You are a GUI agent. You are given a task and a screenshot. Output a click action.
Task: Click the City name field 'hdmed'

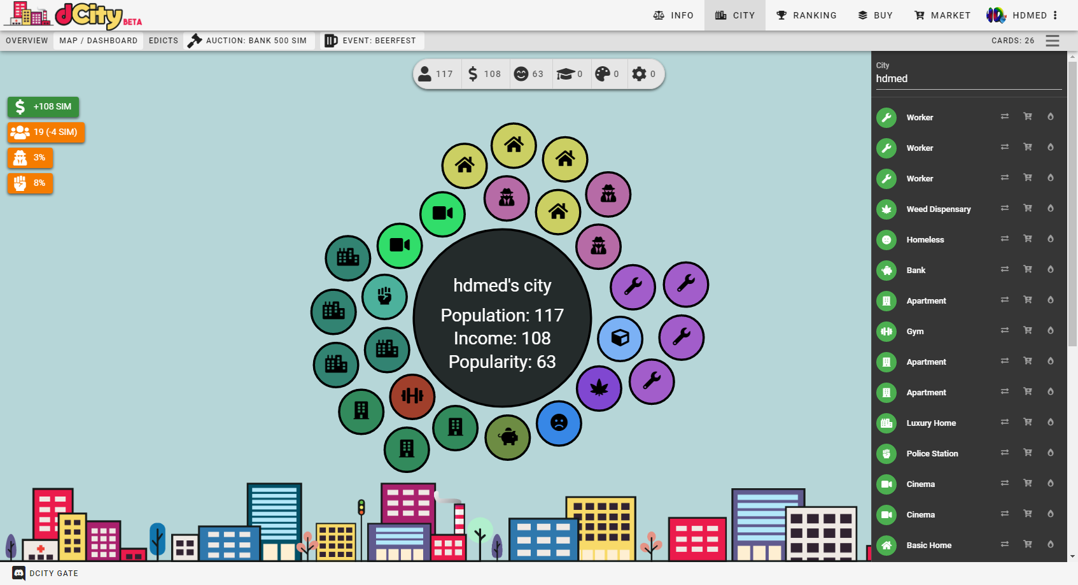pos(969,79)
